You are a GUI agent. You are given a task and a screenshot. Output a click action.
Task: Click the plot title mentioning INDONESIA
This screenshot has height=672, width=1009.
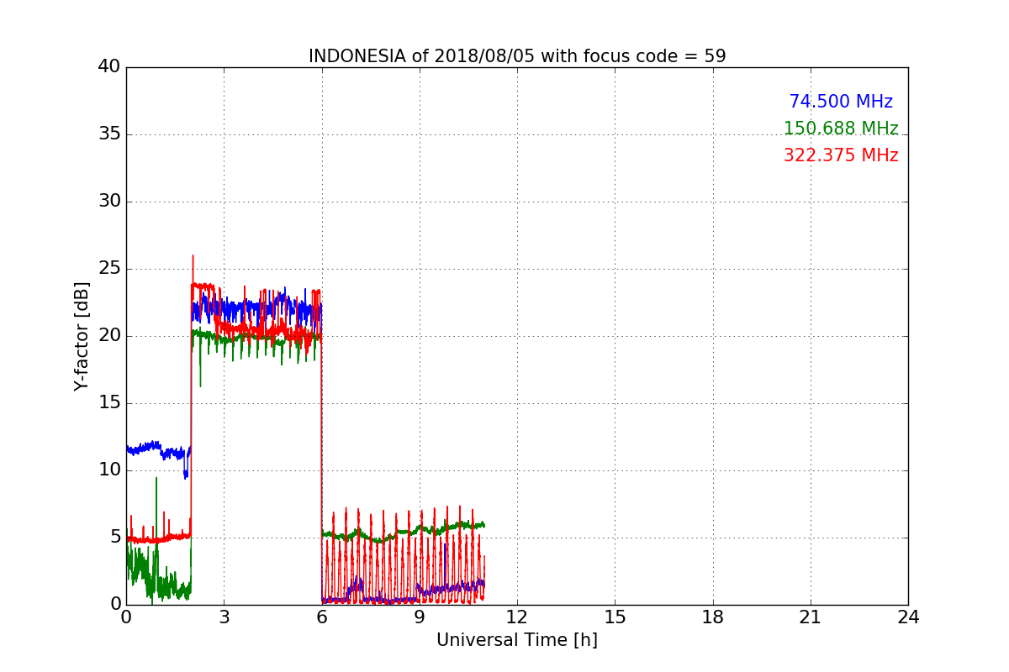point(517,56)
